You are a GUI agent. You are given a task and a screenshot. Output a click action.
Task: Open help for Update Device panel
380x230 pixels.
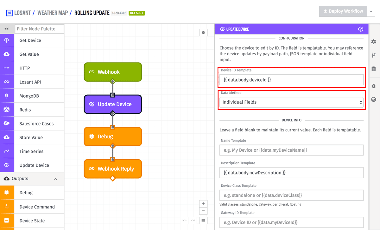(361, 29)
